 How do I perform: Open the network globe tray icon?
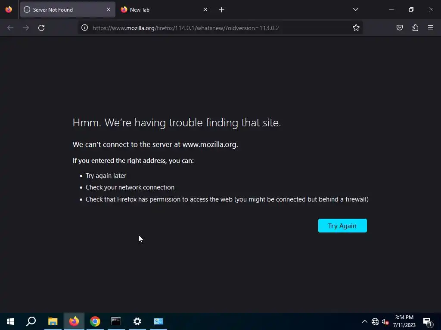point(375,321)
